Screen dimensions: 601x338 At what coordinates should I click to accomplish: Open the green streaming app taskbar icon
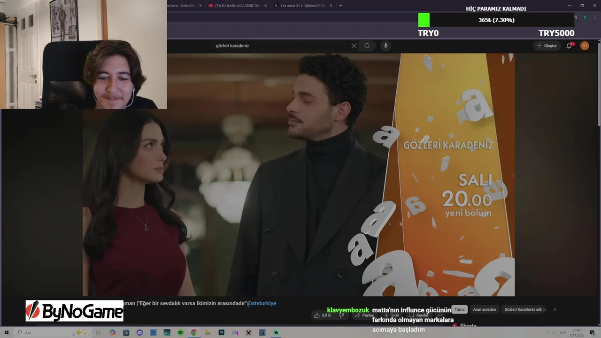tap(276, 332)
